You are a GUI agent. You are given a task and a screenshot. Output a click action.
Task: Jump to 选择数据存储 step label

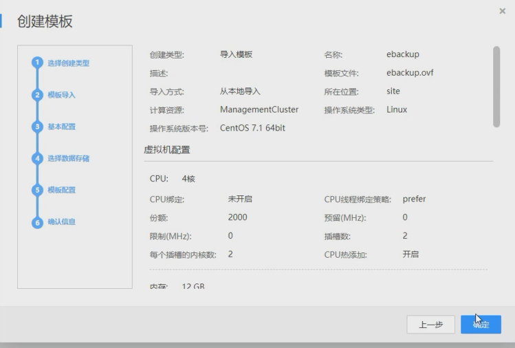pyautogui.click(x=68, y=158)
